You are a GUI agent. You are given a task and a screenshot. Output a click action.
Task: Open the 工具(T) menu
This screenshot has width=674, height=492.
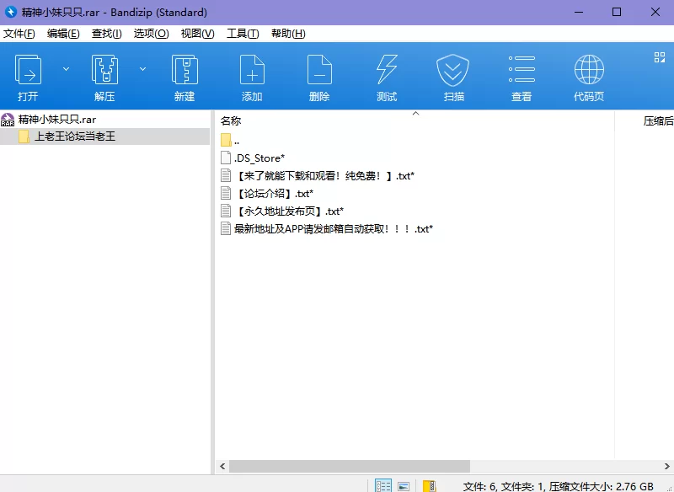(x=243, y=34)
